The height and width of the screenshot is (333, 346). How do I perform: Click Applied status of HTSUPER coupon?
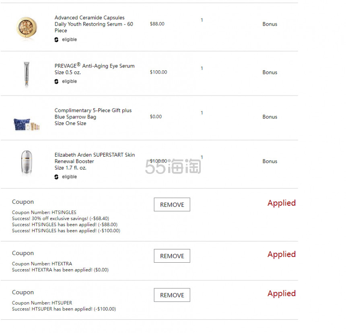pyautogui.click(x=282, y=294)
